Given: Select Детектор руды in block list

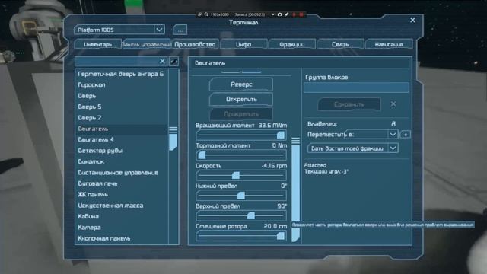Looking at the screenshot, I should [x=121, y=151].
